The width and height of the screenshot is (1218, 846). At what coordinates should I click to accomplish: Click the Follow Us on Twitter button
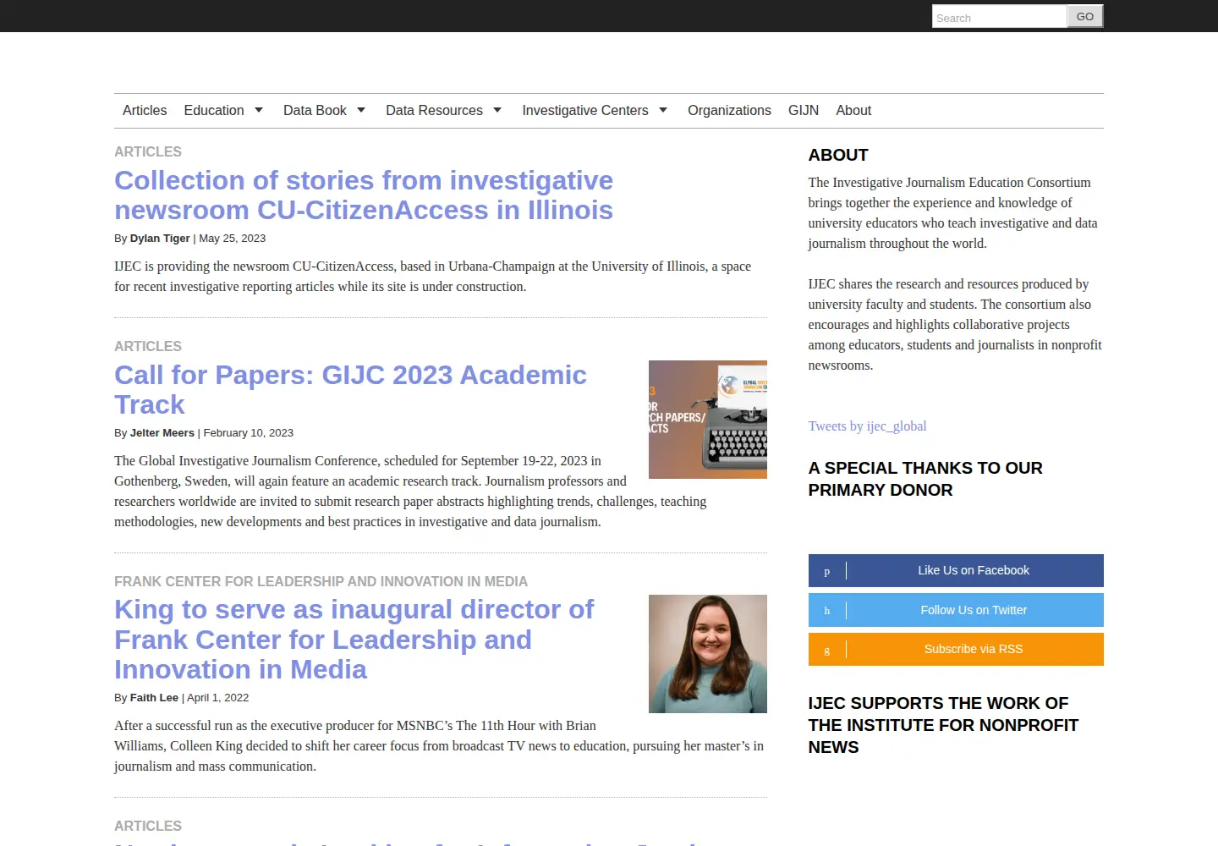tap(956, 610)
